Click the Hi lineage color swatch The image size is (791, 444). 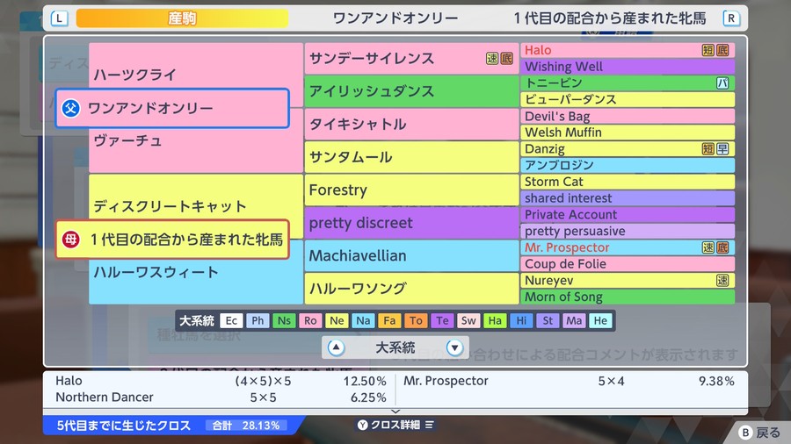[521, 320]
